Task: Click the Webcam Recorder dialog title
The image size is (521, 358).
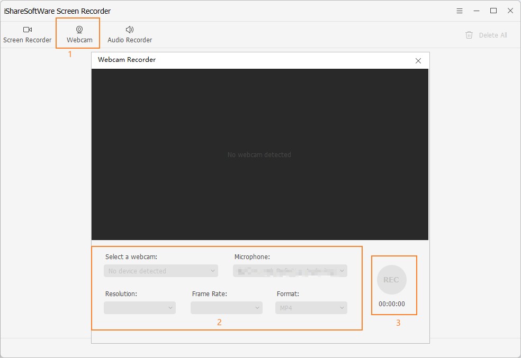Action: [x=127, y=60]
